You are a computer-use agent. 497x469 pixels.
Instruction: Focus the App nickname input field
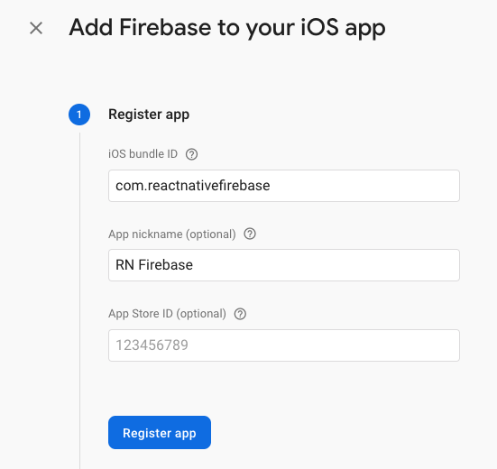[x=284, y=265]
